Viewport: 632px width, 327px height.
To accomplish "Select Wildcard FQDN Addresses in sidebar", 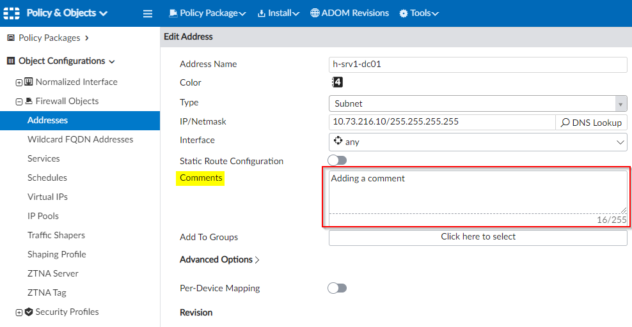I will 80,139.
